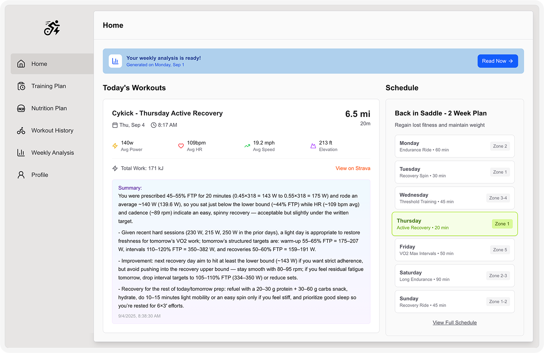Click the Summary: heading in analysis box
Viewport: 544px width, 353px height.
click(x=130, y=188)
